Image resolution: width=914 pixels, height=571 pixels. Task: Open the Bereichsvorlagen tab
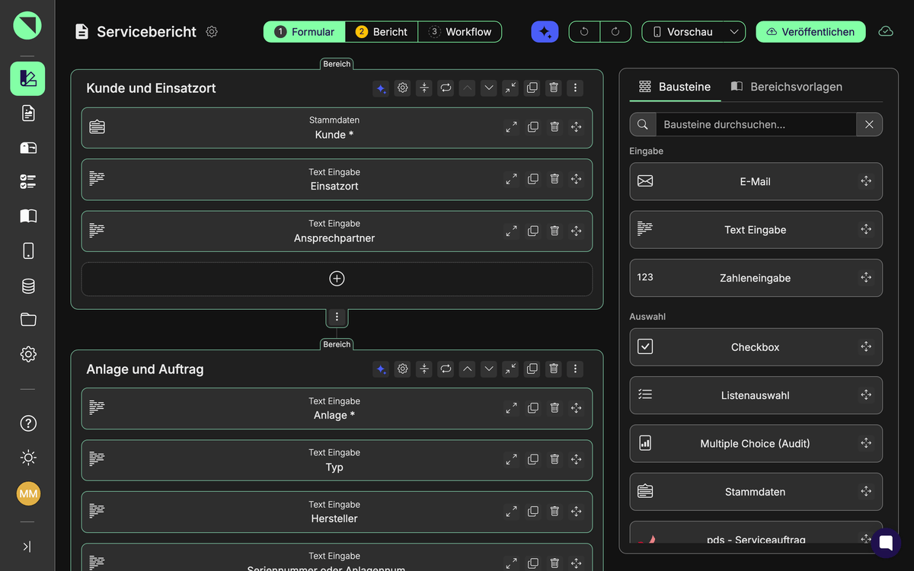coord(787,87)
